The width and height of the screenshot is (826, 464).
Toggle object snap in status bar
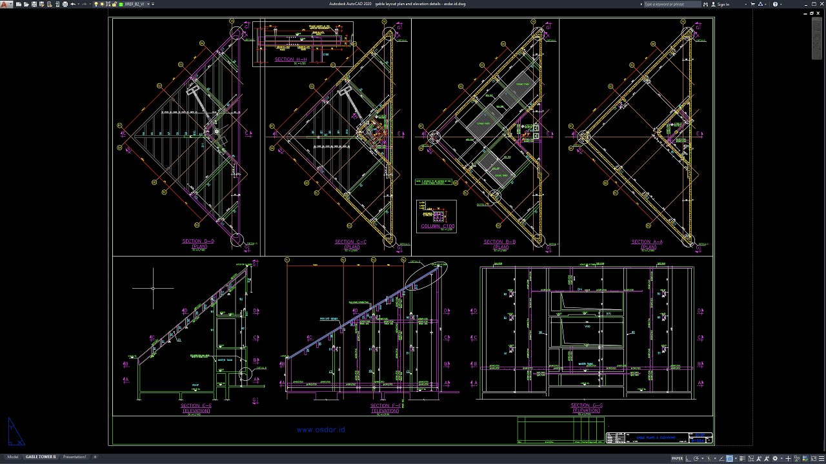point(729,459)
